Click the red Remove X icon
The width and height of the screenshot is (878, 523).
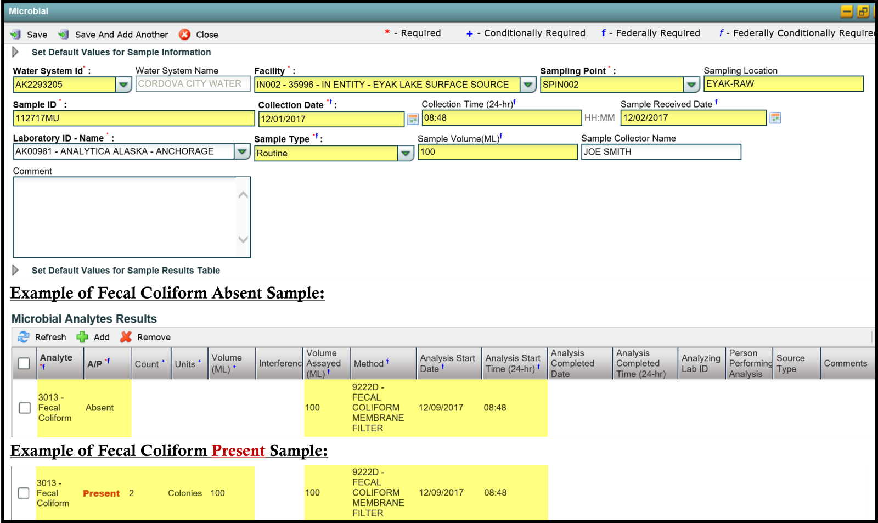(126, 337)
